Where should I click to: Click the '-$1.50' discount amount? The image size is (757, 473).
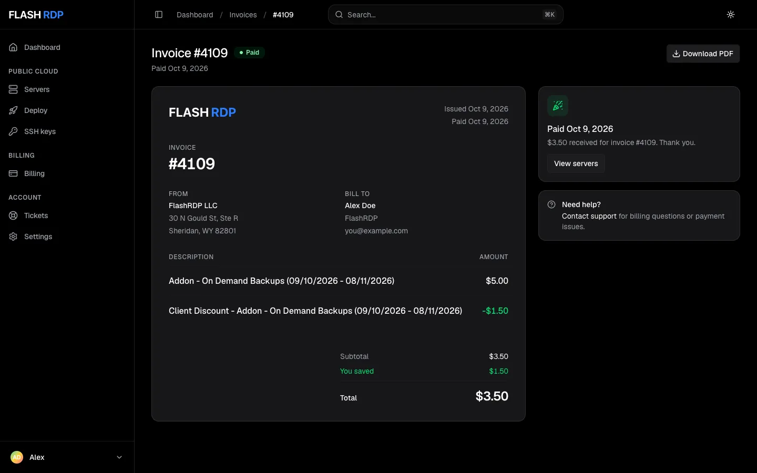[x=495, y=311]
